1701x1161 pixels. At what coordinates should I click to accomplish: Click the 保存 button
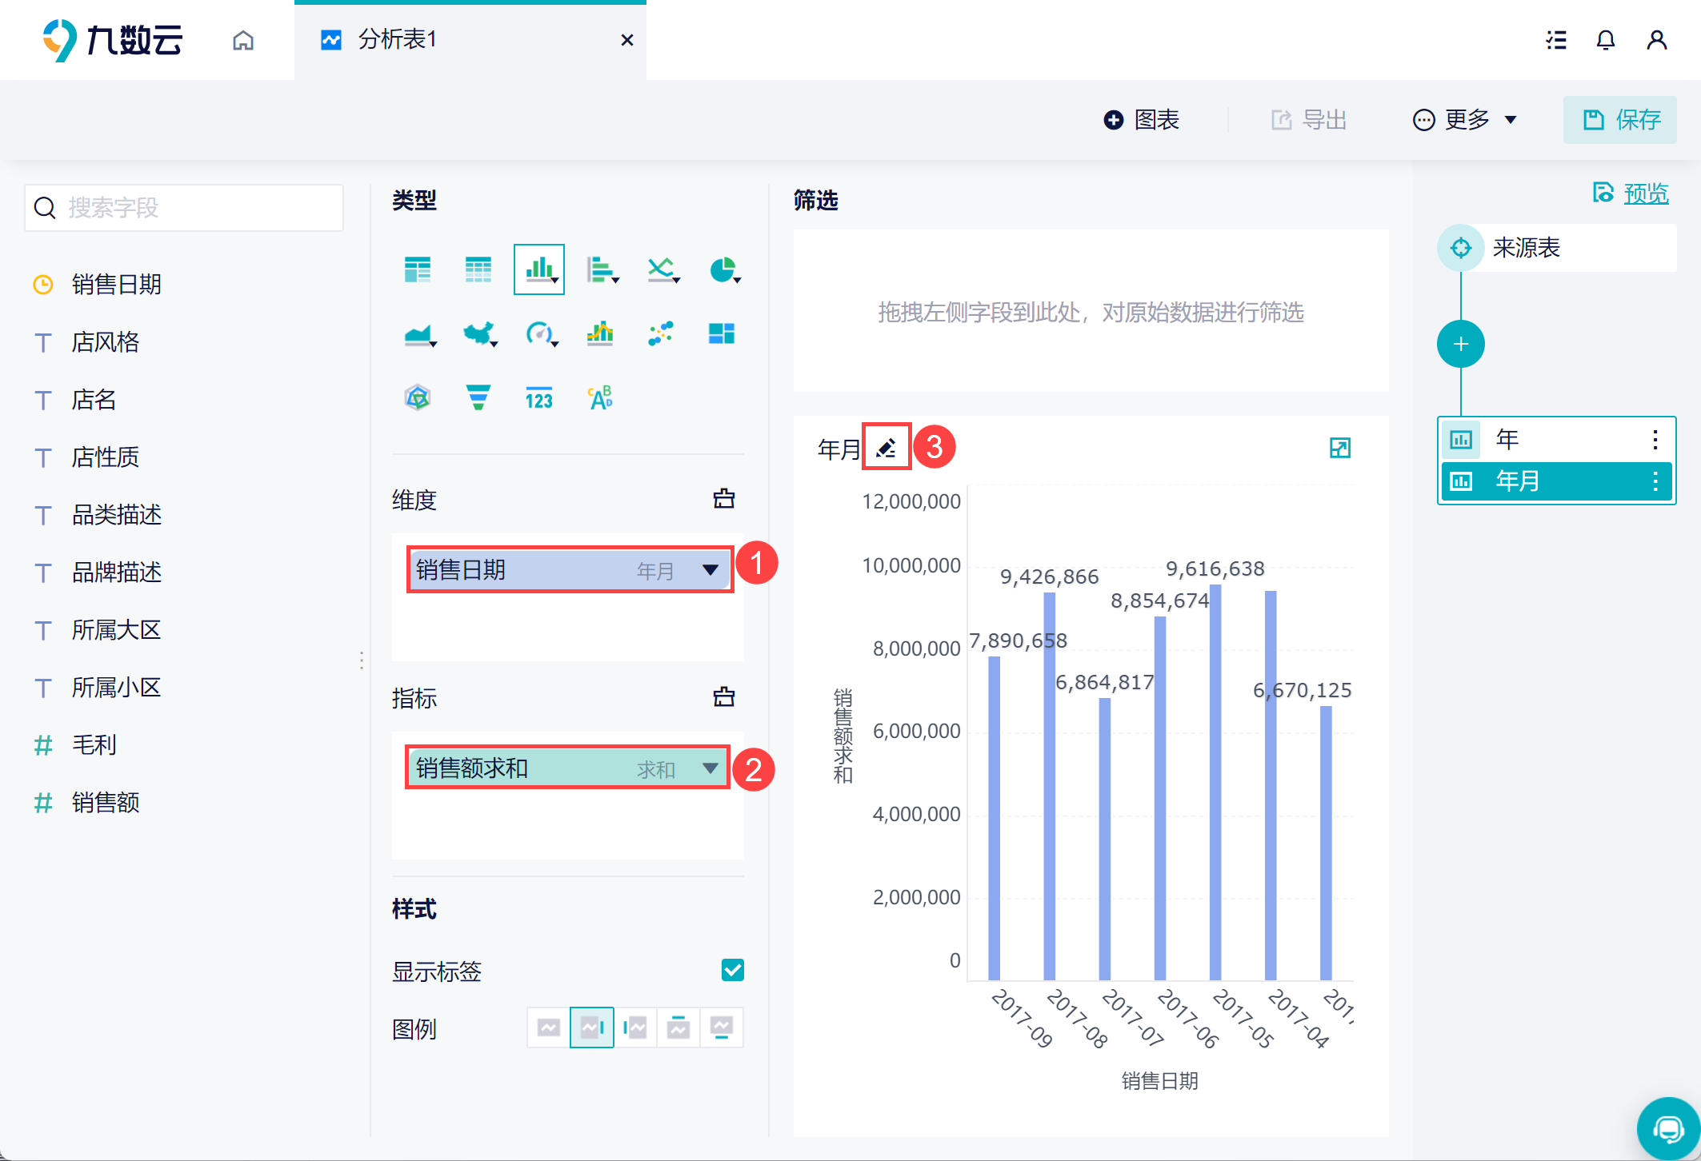coord(1620,120)
